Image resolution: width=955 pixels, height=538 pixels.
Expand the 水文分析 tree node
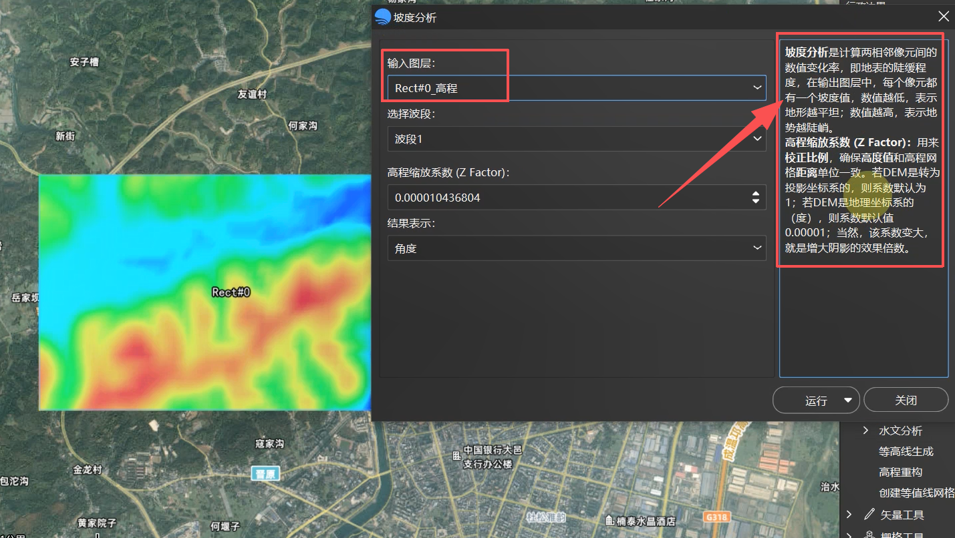click(x=865, y=431)
